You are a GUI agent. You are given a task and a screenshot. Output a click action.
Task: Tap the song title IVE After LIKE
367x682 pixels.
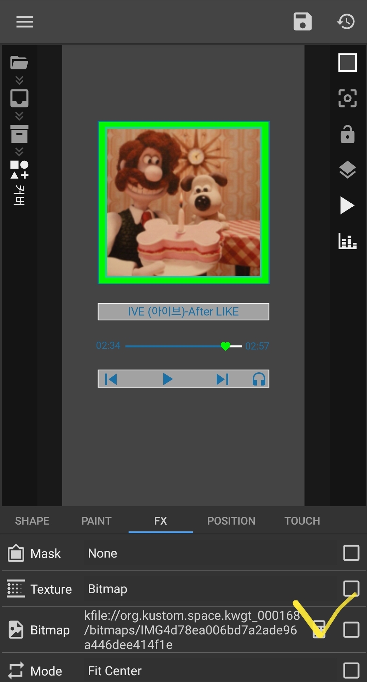(183, 311)
